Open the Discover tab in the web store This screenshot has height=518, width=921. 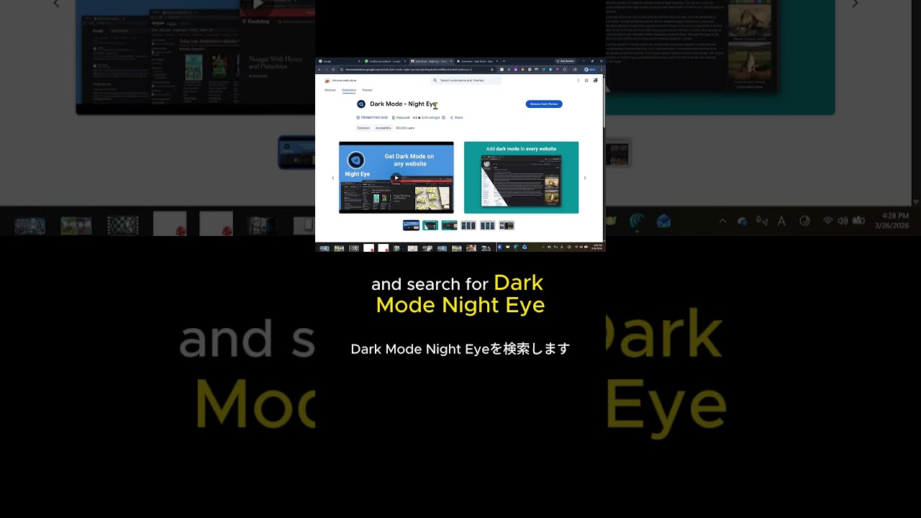coord(330,91)
